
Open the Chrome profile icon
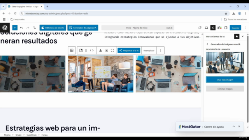240,14
